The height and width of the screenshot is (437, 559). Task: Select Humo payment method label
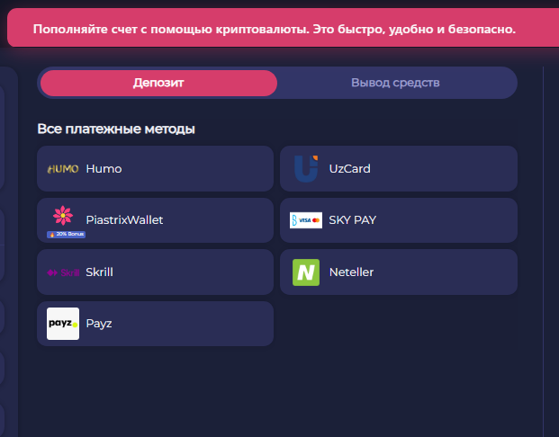pyautogui.click(x=104, y=168)
